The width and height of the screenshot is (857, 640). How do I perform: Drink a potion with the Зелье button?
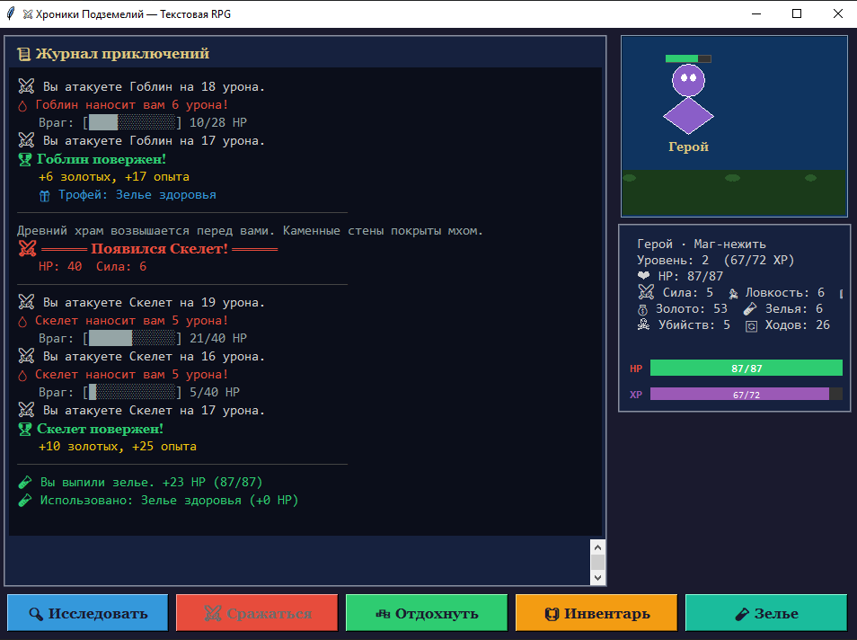(x=765, y=614)
